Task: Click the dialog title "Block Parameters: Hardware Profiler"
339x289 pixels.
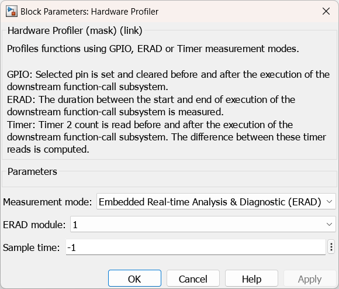Action: (x=89, y=12)
